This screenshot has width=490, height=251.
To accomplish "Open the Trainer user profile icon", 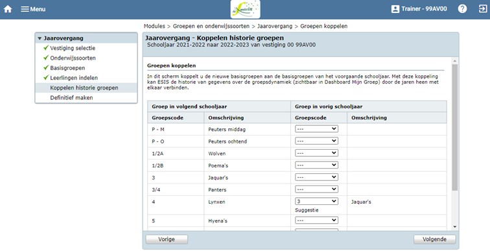I will pos(395,9).
